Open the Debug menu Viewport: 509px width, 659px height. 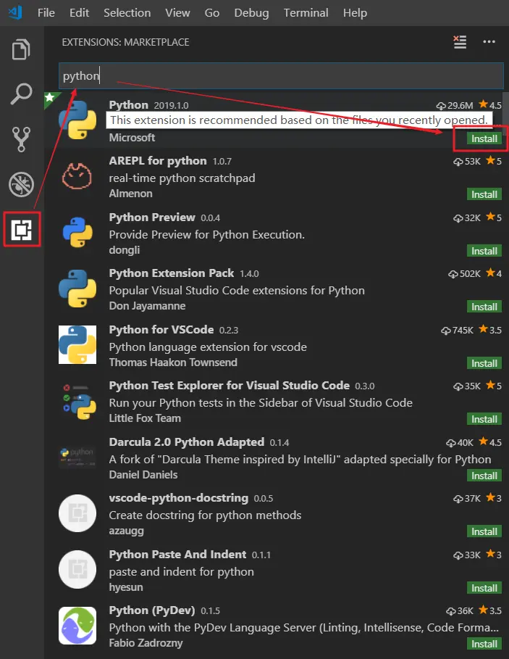click(x=251, y=13)
